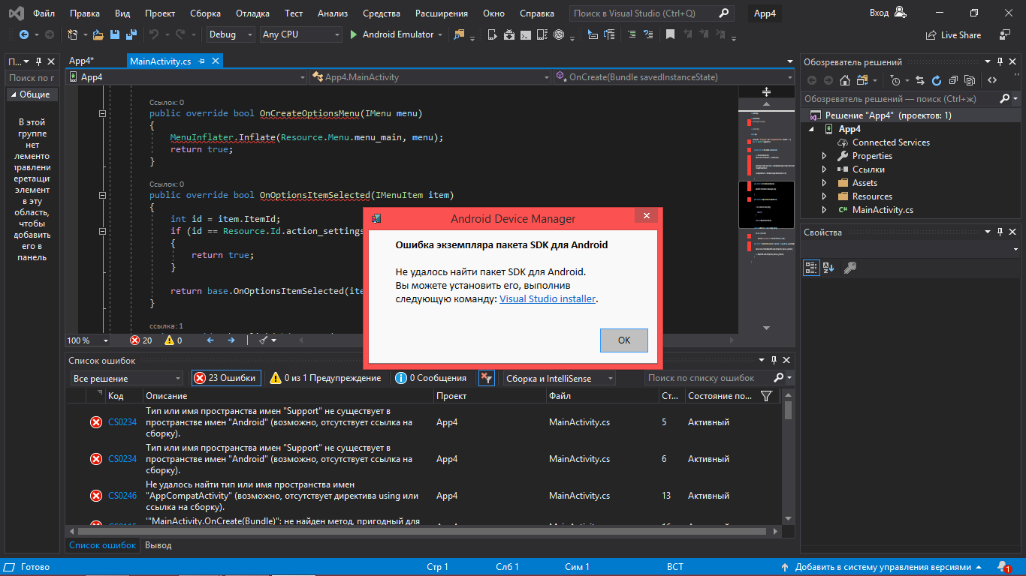Click the Home icon in Solution Explorer
Viewport: 1026px width, 576px height.
(845, 80)
